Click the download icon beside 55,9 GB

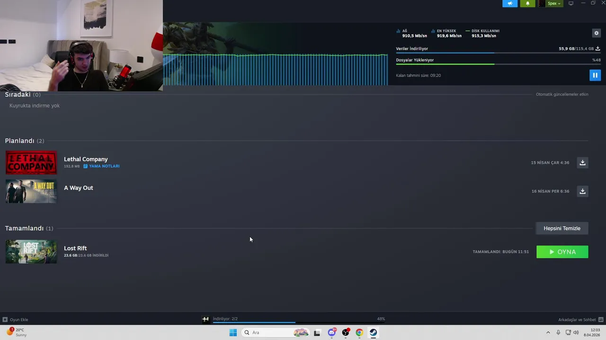pyautogui.click(x=597, y=49)
